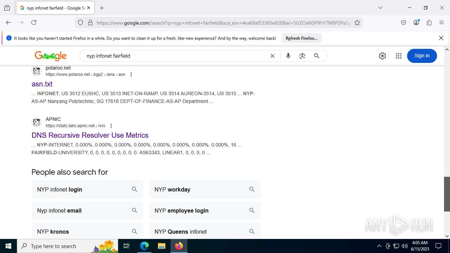Switch to Firefox on taskbar
The width and height of the screenshot is (450, 253).
tap(179, 246)
